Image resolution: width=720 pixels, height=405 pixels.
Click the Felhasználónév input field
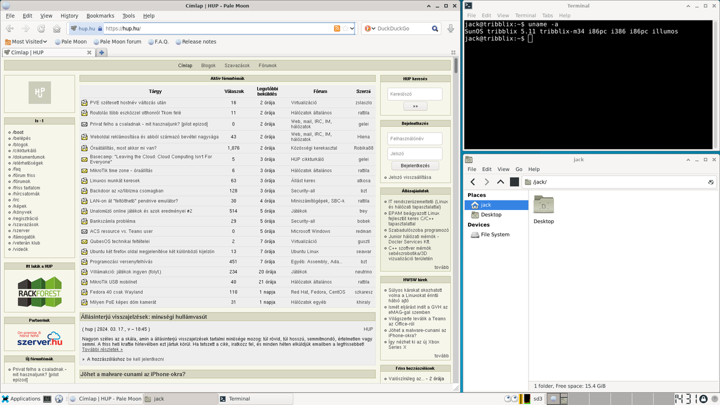[415, 139]
